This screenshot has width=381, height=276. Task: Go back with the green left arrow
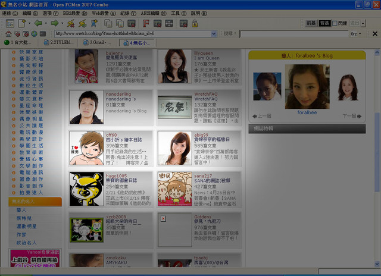click(x=38, y=23)
